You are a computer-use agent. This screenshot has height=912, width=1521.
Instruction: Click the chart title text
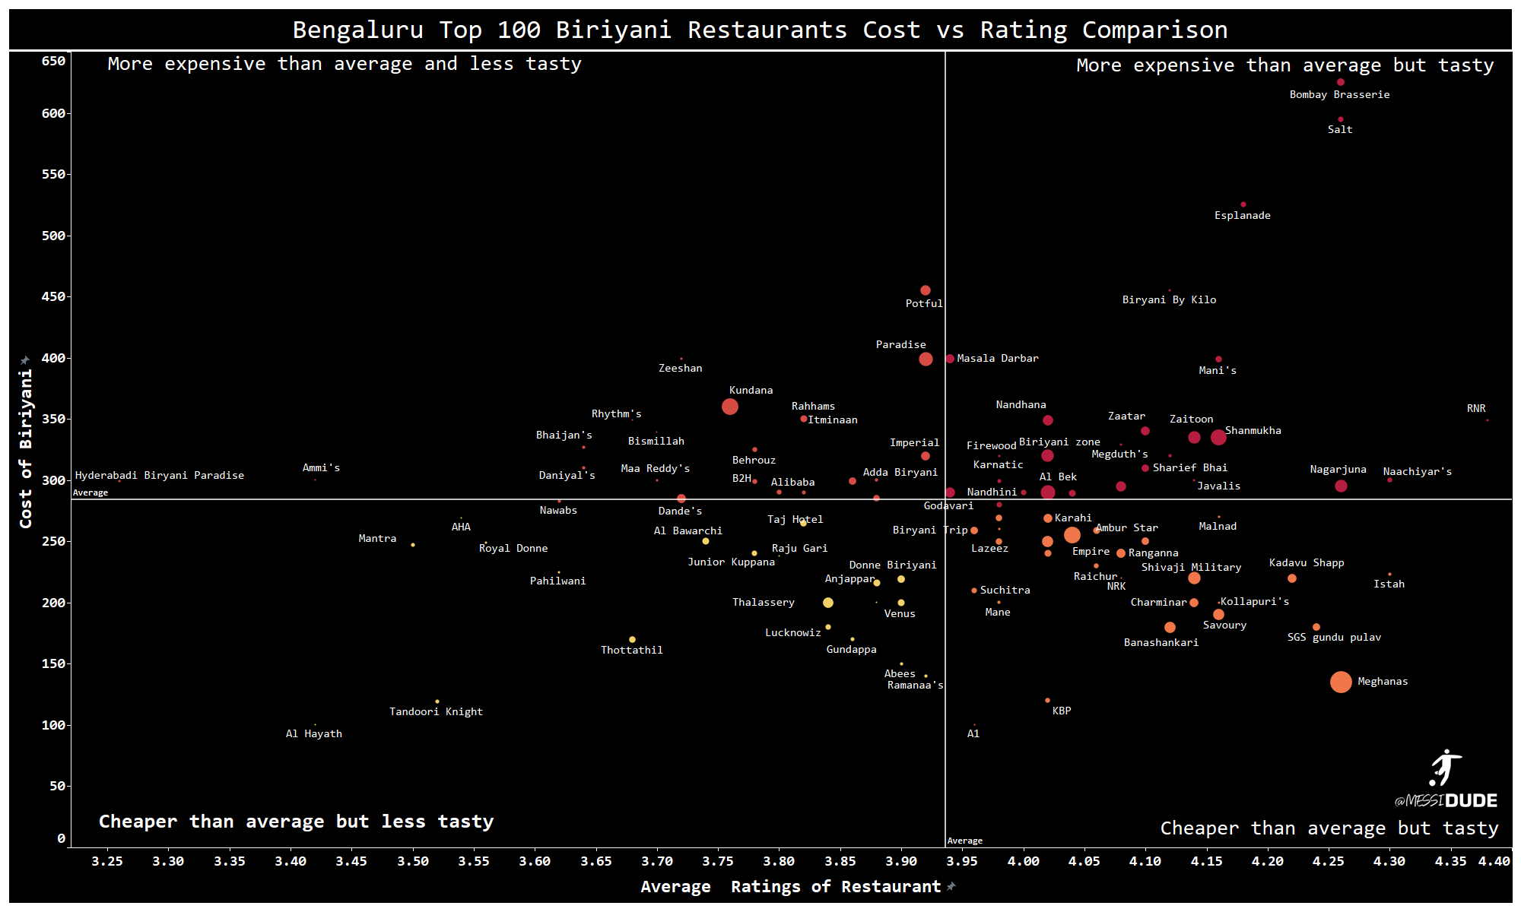(x=760, y=30)
